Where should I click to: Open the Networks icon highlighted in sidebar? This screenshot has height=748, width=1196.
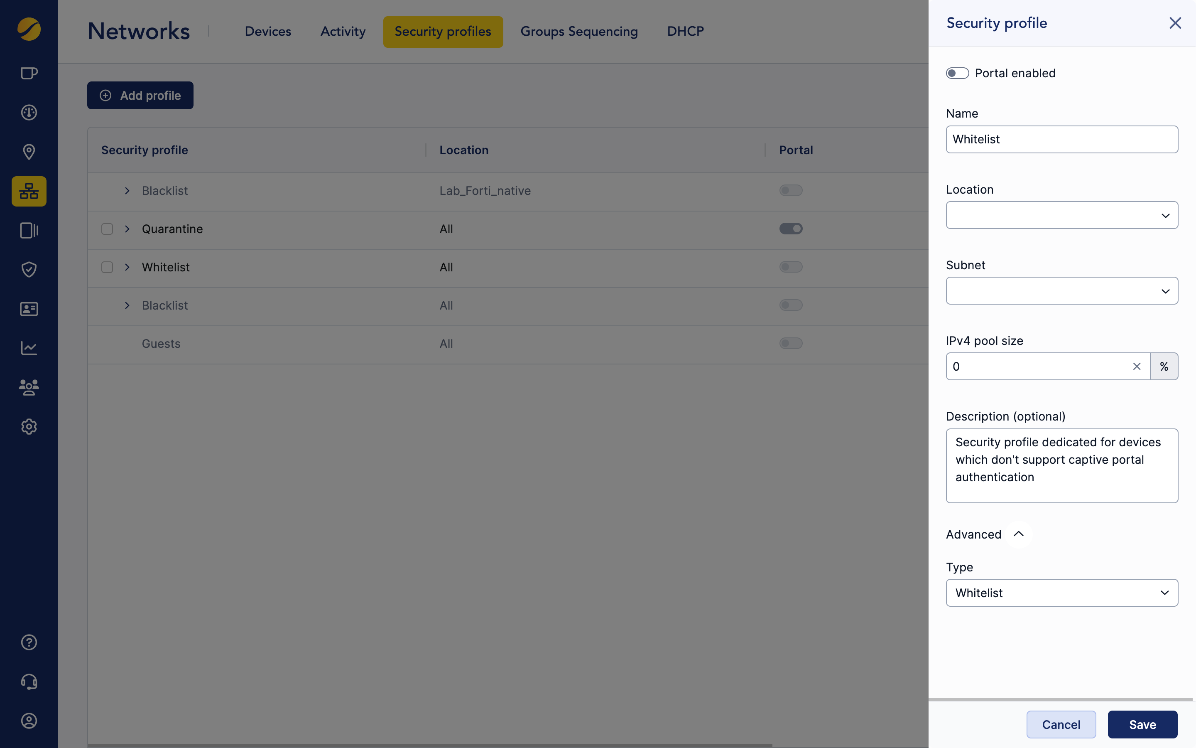point(29,191)
